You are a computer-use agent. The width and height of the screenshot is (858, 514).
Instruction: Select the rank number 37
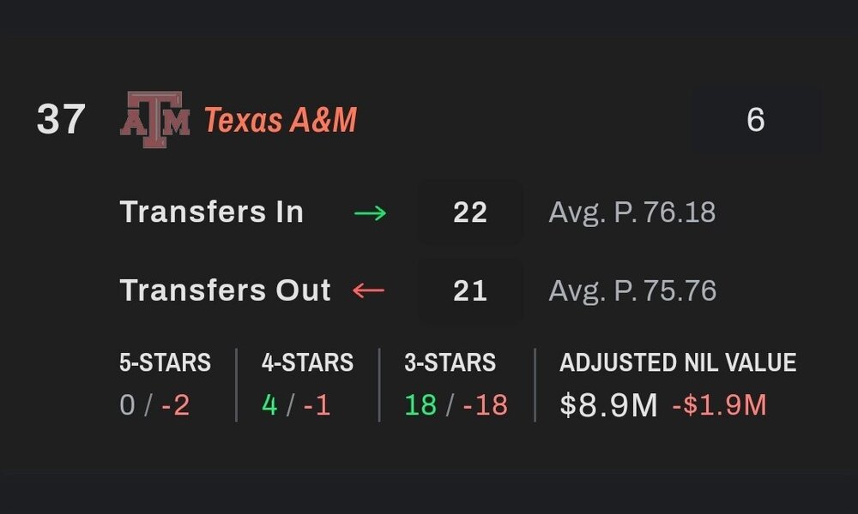point(60,120)
